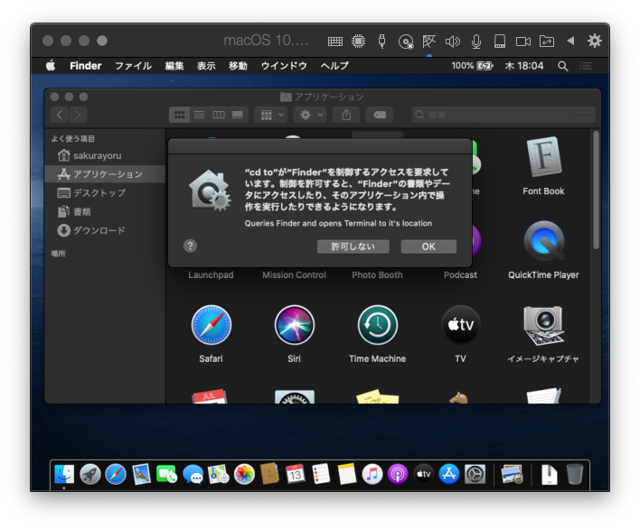640x529 pixels.
Task: Open the gear action menu dropdown
Action: pyautogui.click(x=310, y=115)
